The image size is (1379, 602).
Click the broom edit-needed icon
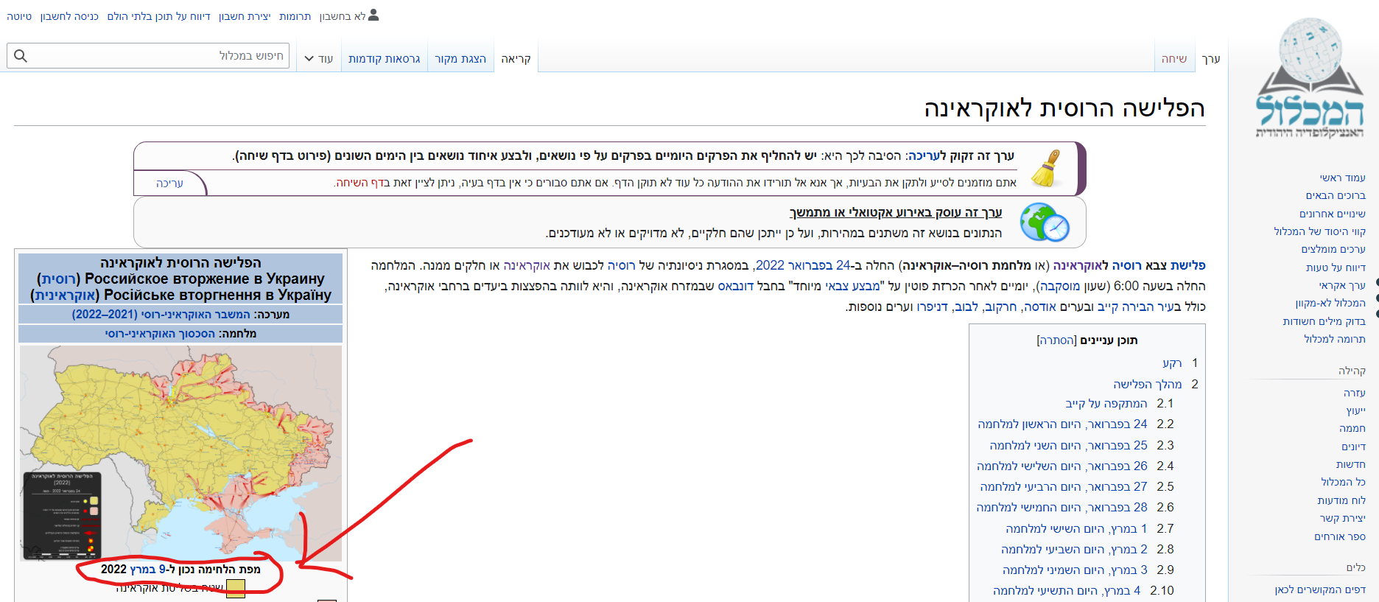pos(1047,168)
